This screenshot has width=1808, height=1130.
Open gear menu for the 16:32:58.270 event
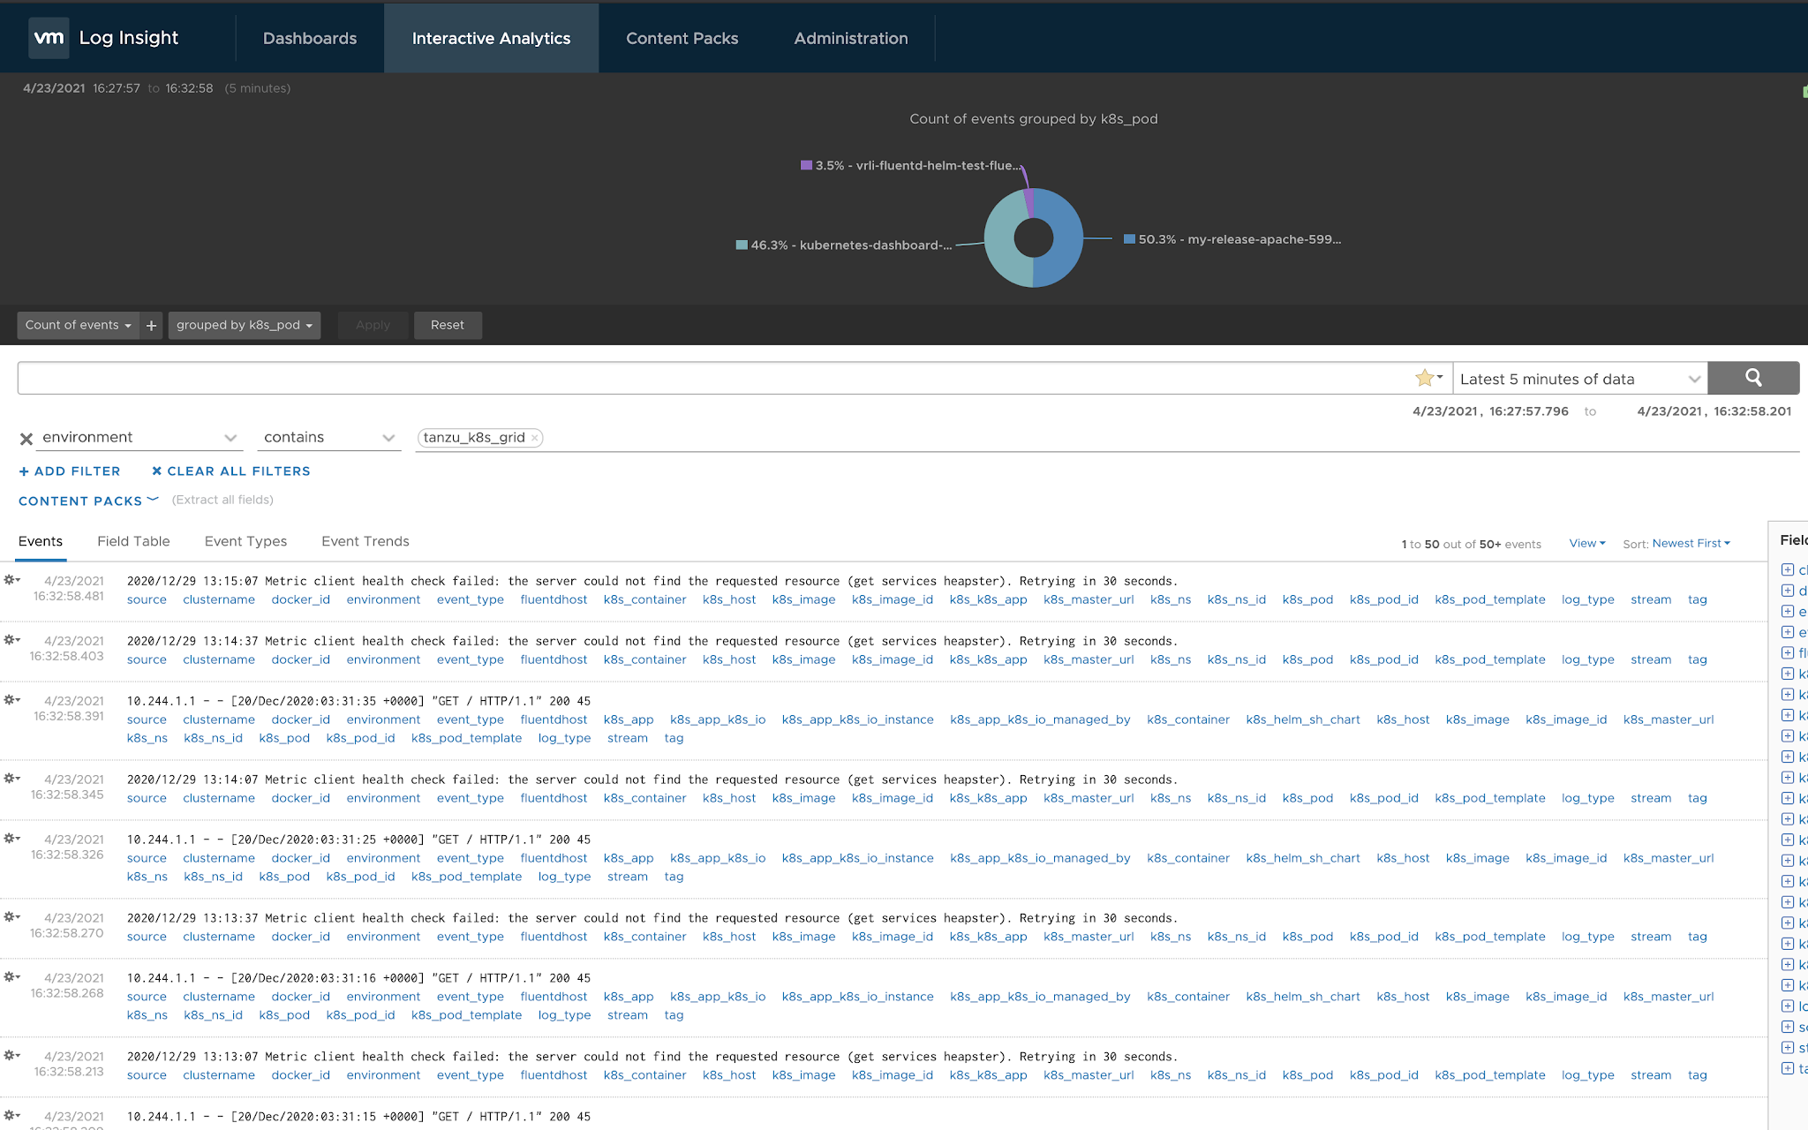click(x=11, y=917)
